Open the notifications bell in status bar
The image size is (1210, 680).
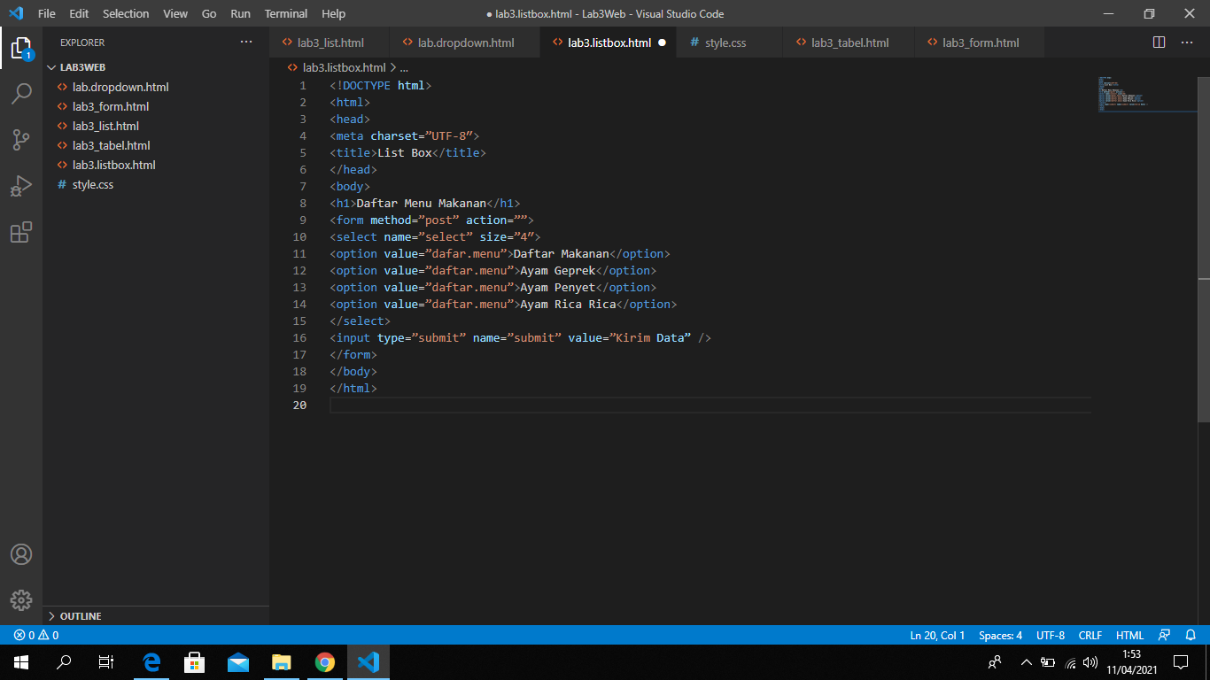click(1191, 635)
